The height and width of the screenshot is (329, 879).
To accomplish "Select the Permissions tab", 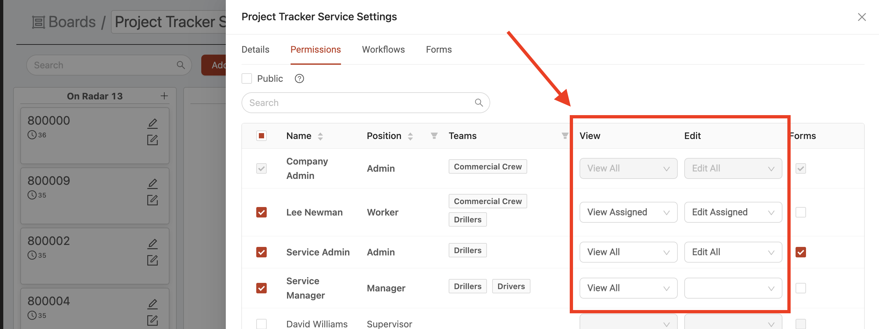I will click(315, 50).
